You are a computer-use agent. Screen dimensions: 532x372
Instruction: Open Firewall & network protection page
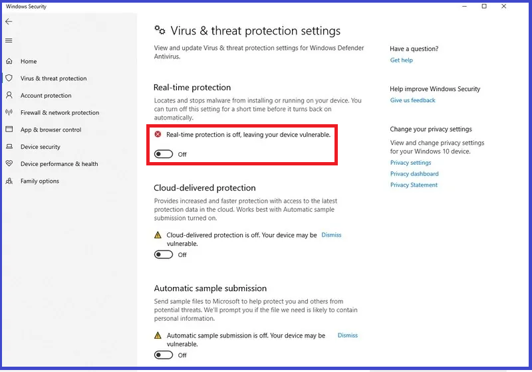point(60,113)
